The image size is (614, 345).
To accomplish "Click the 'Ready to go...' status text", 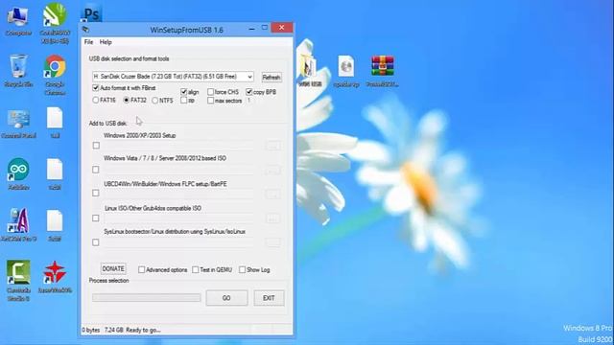I will coord(143,330).
